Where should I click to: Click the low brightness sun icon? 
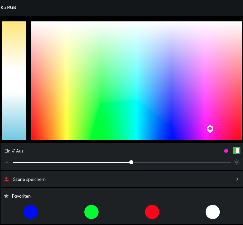(7, 162)
